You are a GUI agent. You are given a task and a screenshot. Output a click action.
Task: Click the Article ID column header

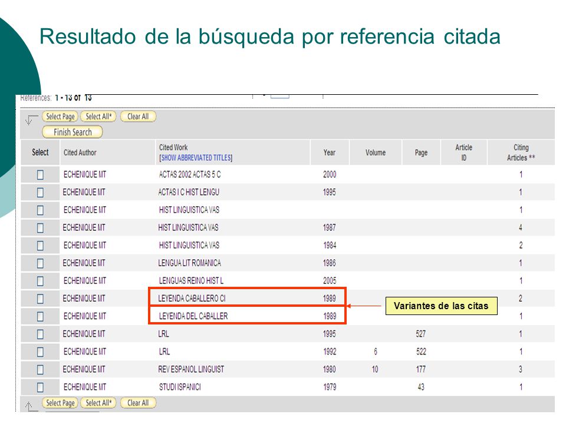coord(464,153)
